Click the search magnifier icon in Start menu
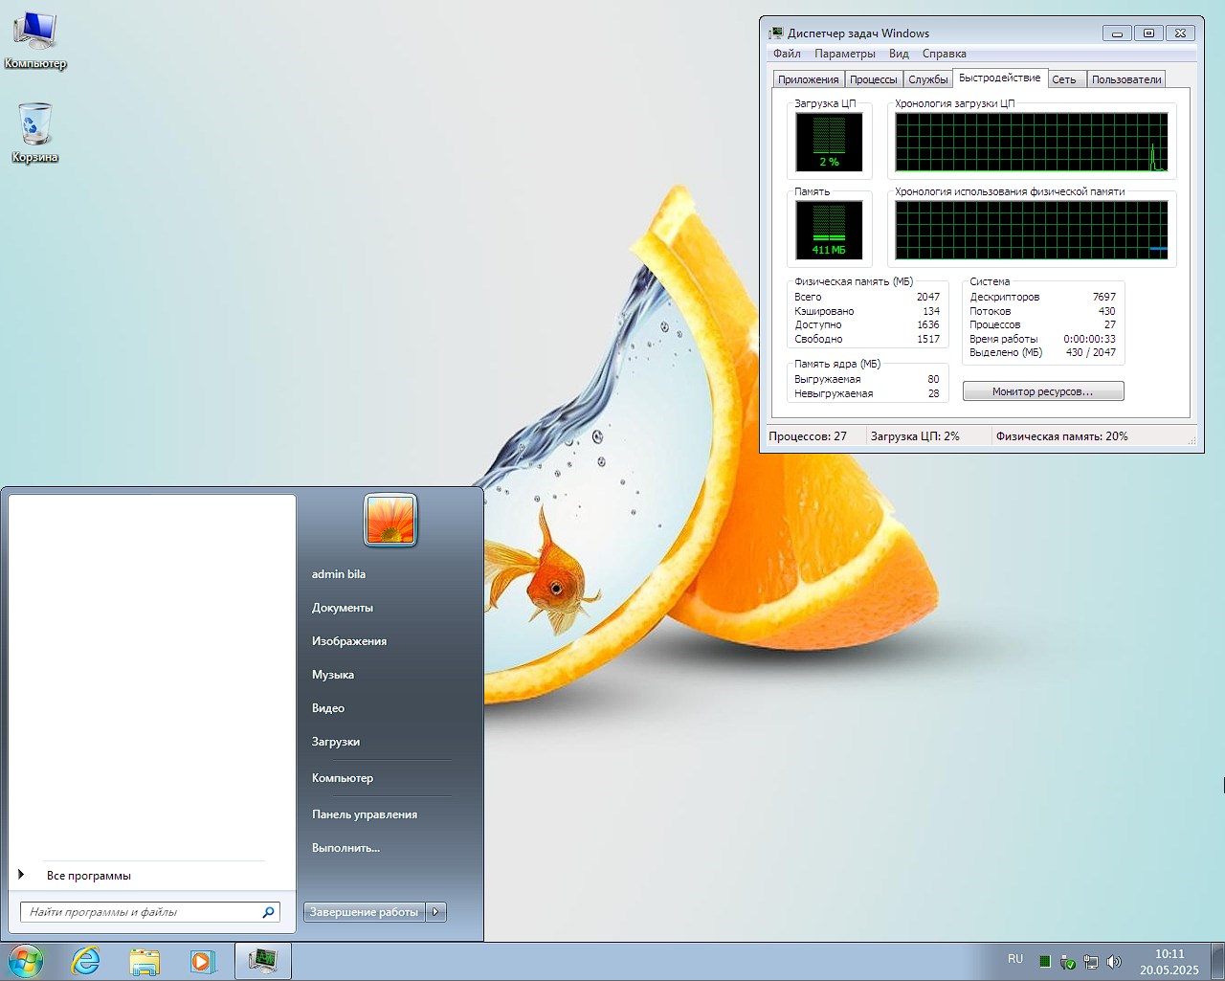Image resolution: width=1225 pixels, height=981 pixels. [x=269, y=912]
